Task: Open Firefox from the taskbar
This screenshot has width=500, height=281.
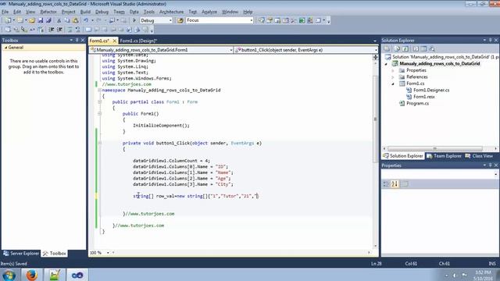Action: tap(31, 275)
